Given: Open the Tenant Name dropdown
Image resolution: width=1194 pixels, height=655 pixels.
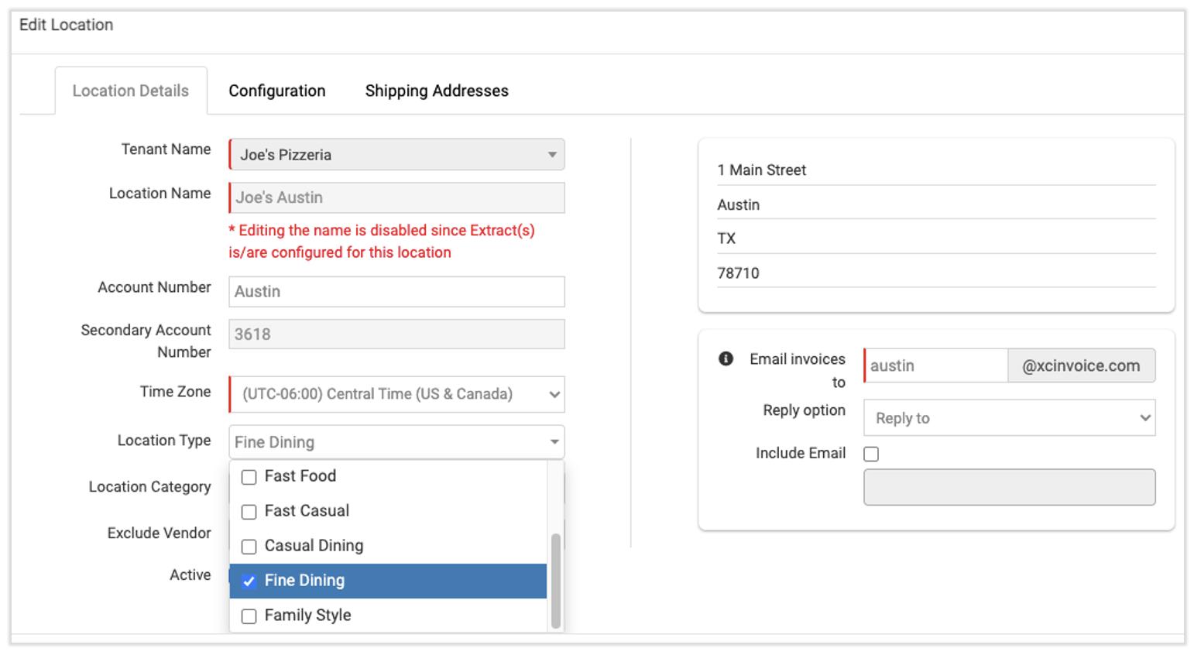Looking at the screenshot, I should pos(396,155).
